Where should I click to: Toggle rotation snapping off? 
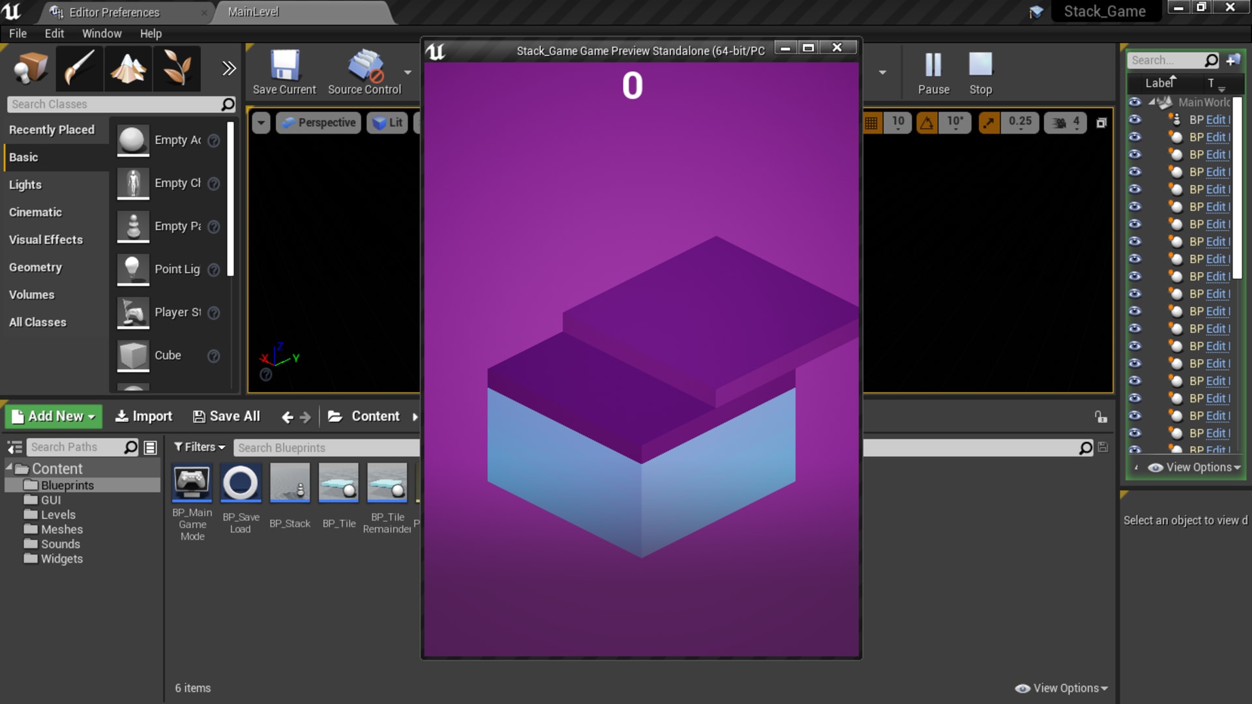(x=928, y=122)
